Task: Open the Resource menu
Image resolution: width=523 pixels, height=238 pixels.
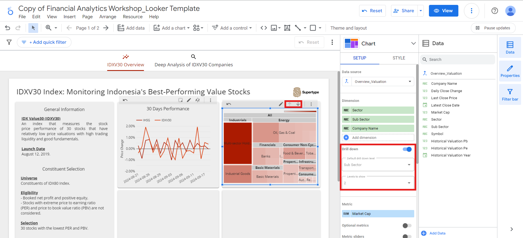Action: [x=133, y=17]
